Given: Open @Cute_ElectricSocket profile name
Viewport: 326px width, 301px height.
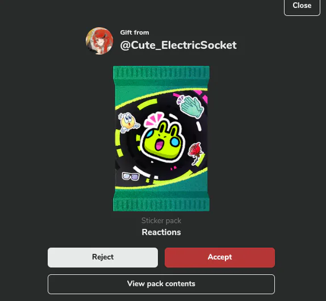Looking at the screenshot, I should tap(178, 45).
